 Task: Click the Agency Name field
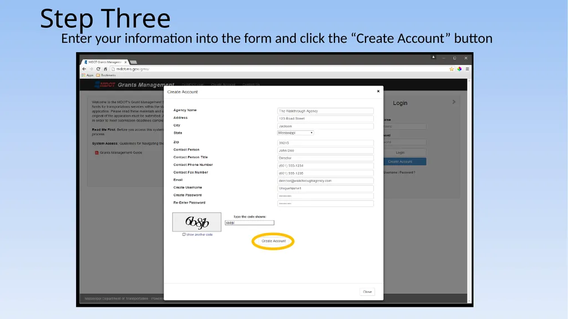325,111
